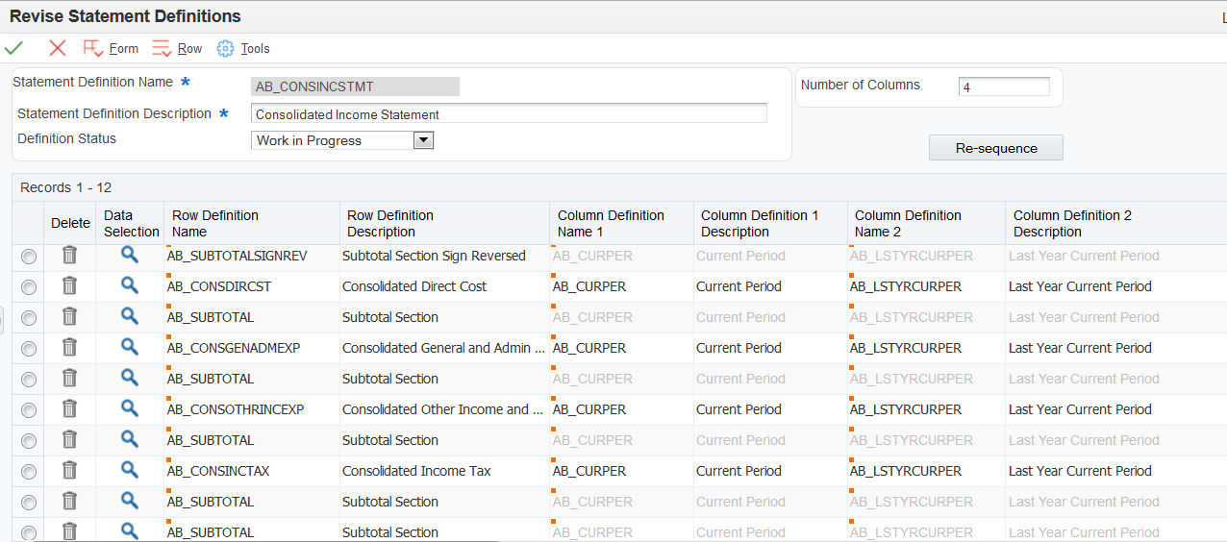Image resolution: width=1227 pixels, height=542 pixels.
Task: Open the Row menu
Action: 189,48
